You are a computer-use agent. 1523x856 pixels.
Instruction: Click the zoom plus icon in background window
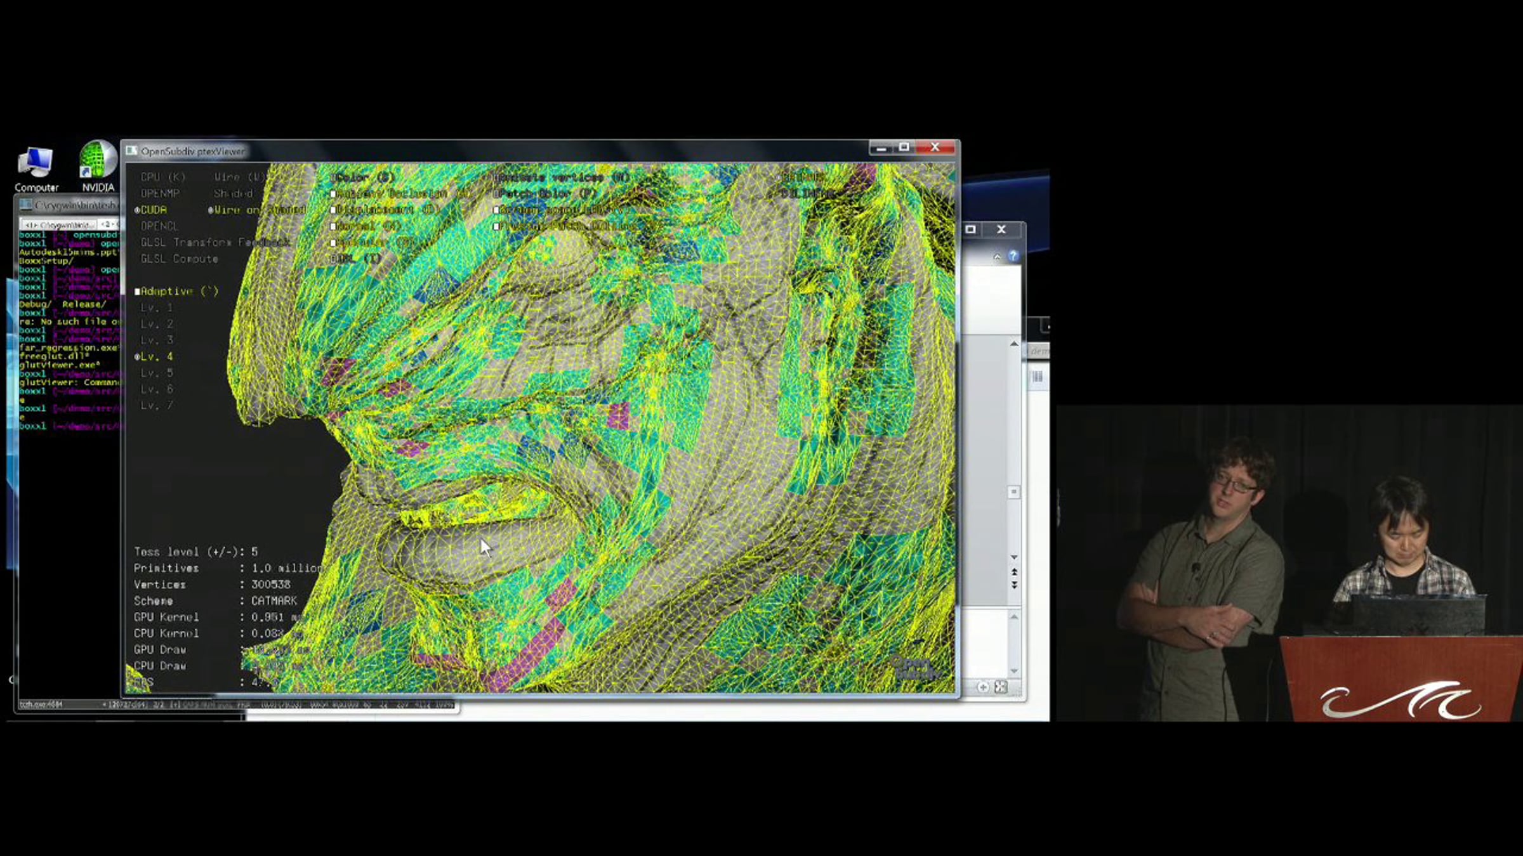983,687
